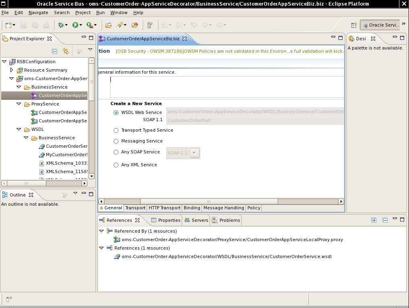This screenshot has width=409, height=308.
Task: Click the Last Edit Location icon
Action: coord(194,25)
